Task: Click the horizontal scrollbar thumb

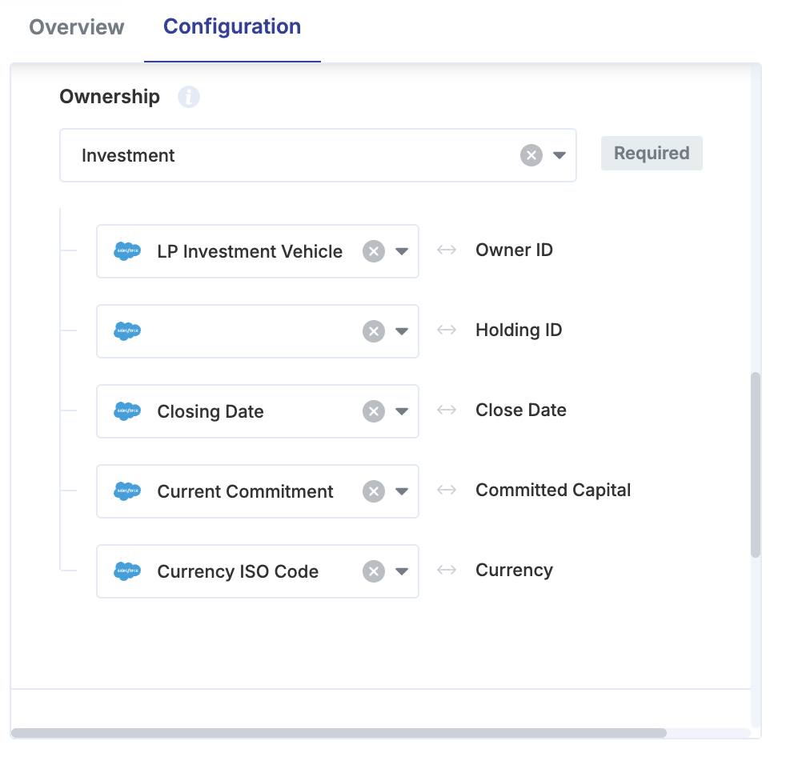Action: [x=339, y=733]
